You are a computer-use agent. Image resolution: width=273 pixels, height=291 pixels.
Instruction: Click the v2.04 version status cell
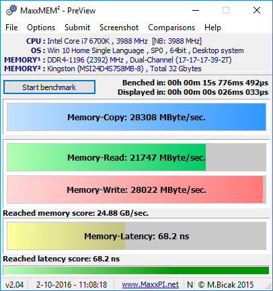pyautogui.click(x=14, y=285)
